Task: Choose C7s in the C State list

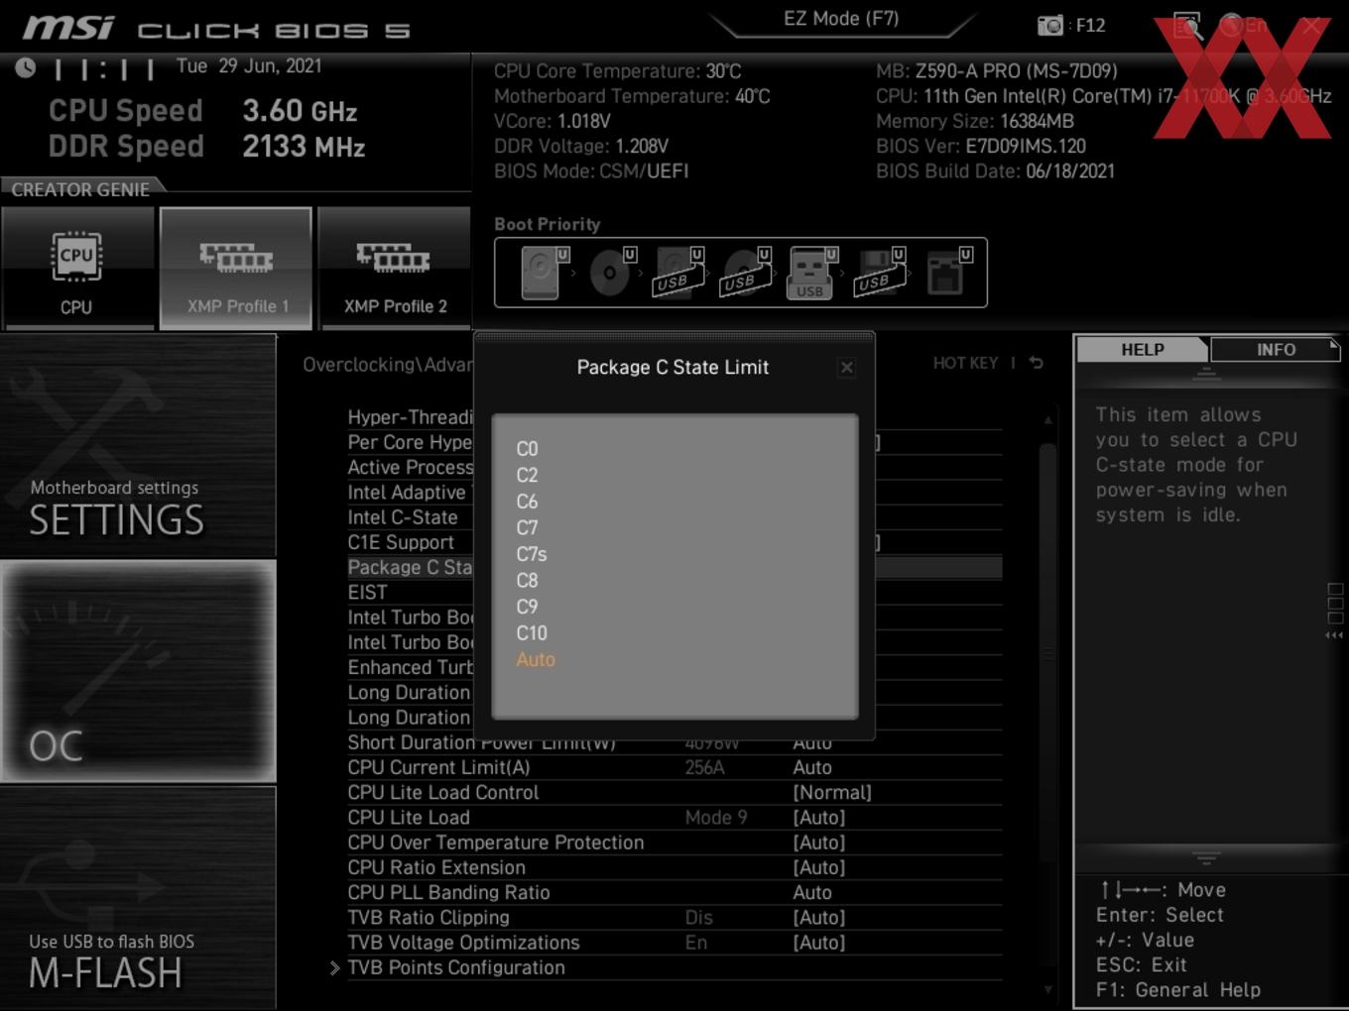Action: [x=532, y=554]
